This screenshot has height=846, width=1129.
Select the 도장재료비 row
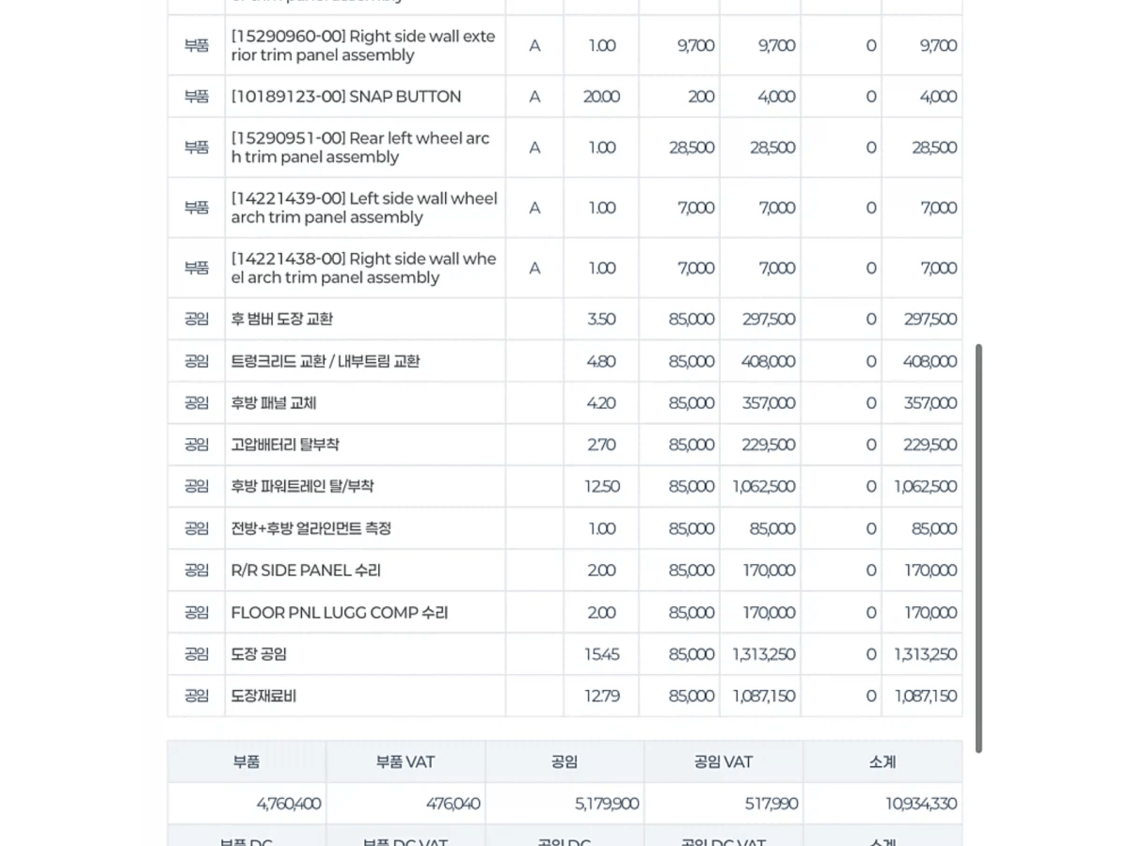(564, 696)
